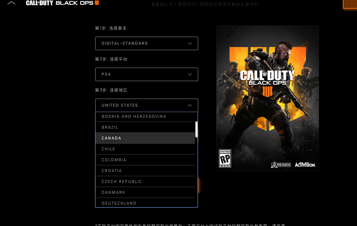Click the '第3步: 选择地区' step label
Image resolution: width=357 pixels, height=226 pixels.
tap(111, 90)
